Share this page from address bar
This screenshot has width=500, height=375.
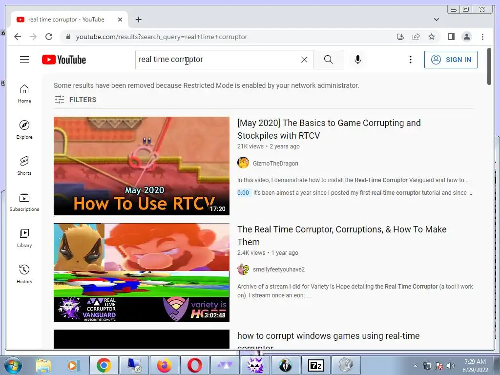416,37
